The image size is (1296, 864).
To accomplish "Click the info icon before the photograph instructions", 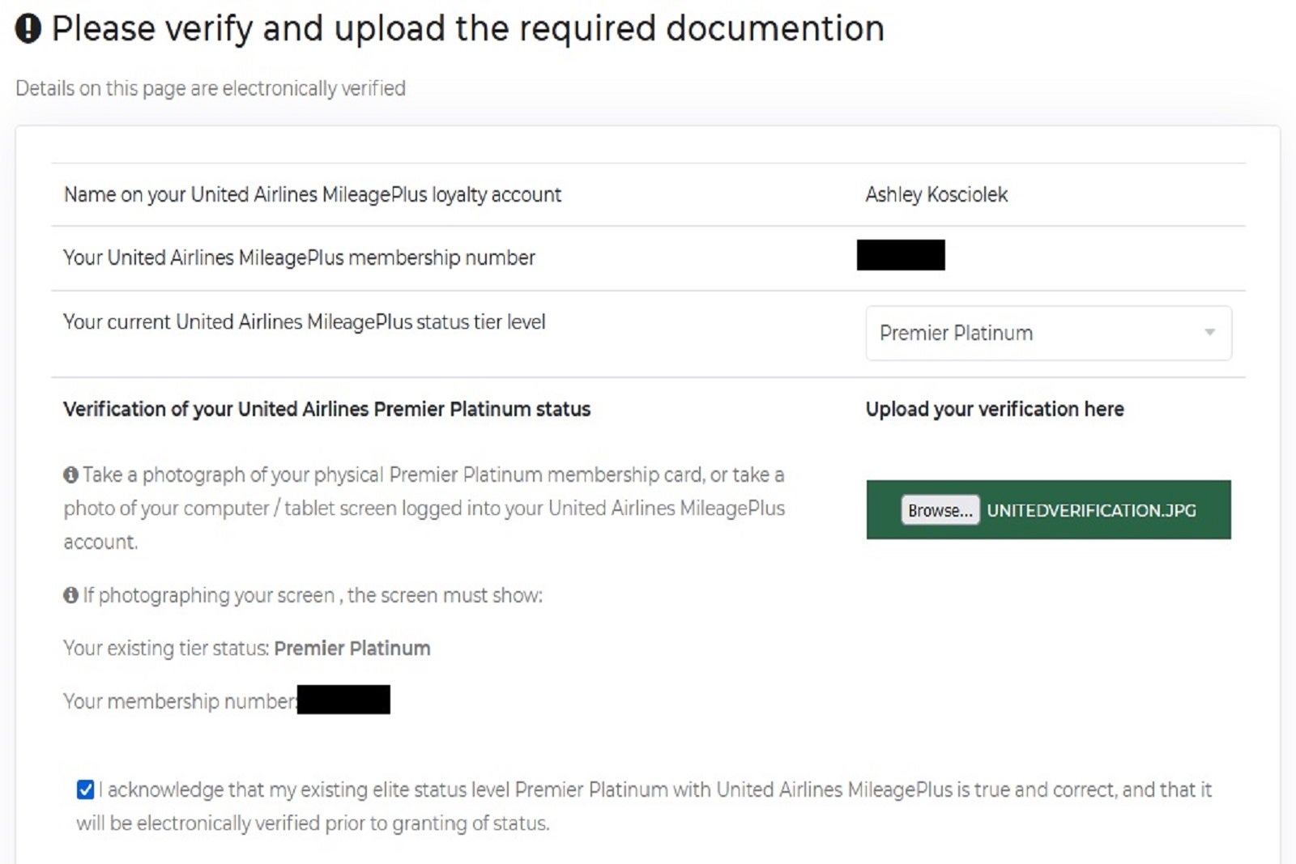I will (x=70, y=474).
